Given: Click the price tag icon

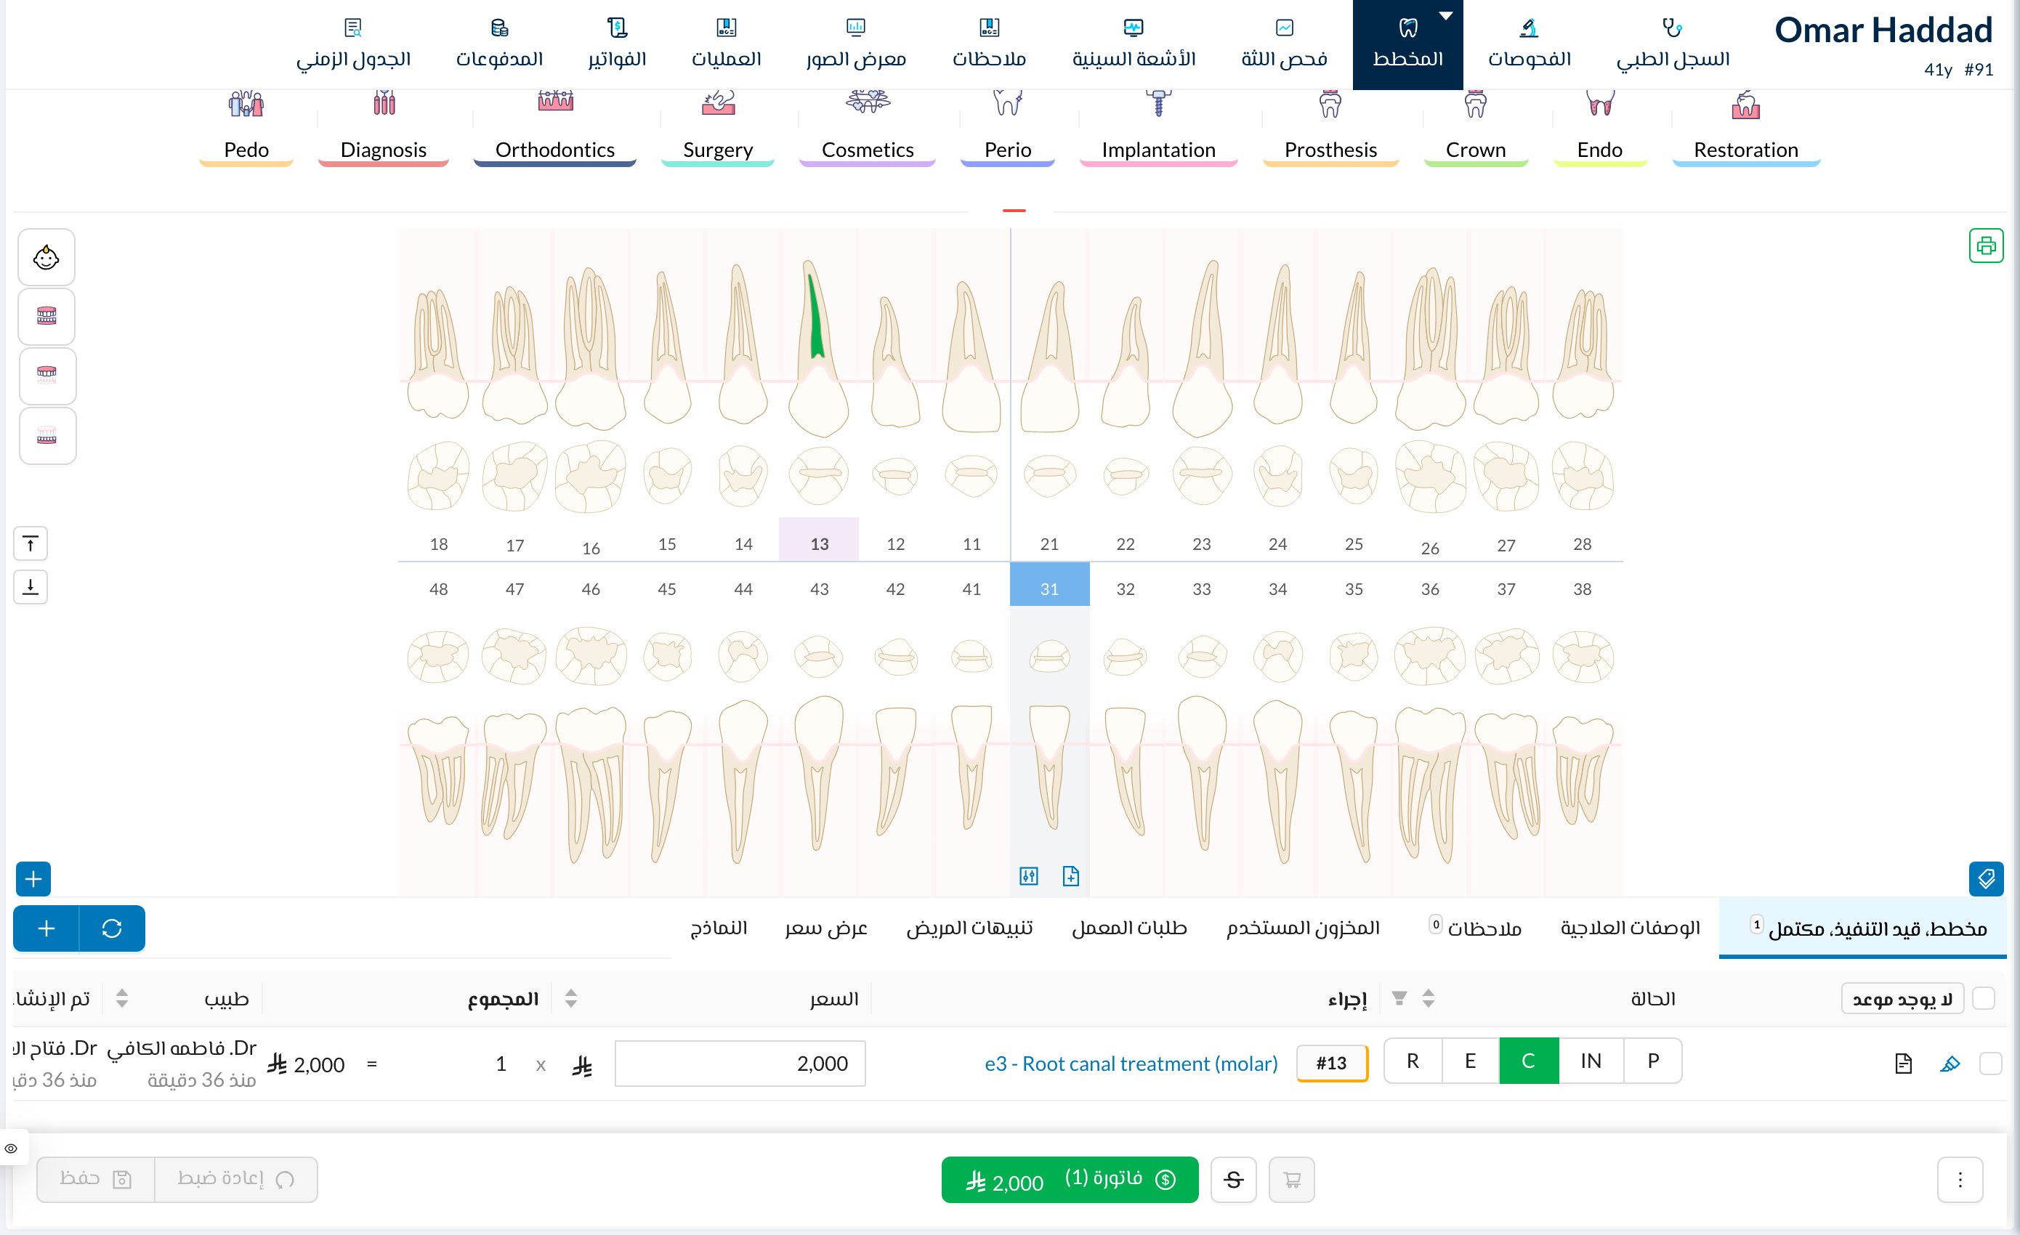Looking at the screenshot, I should 1986,879.
